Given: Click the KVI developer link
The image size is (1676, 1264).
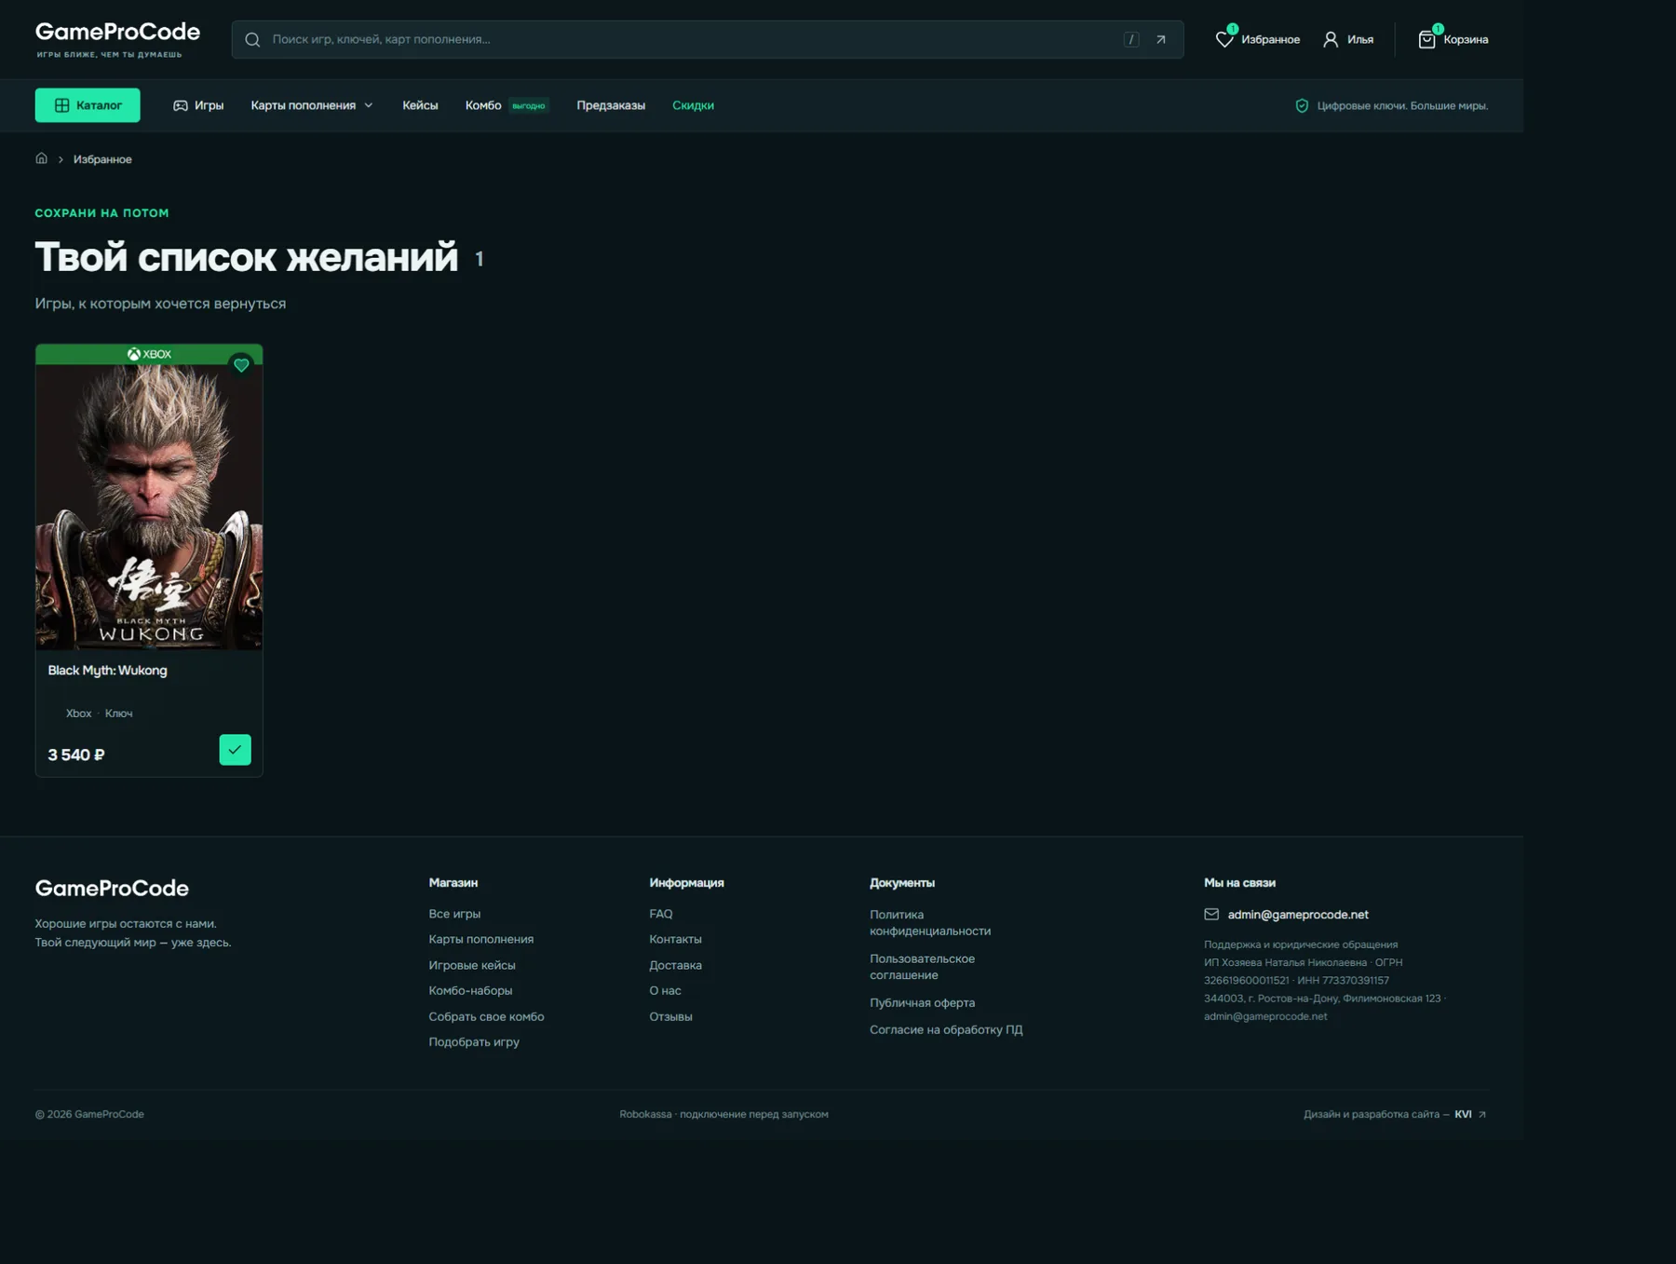Looking at the screenshot, I should [x=1463, y=1114].
